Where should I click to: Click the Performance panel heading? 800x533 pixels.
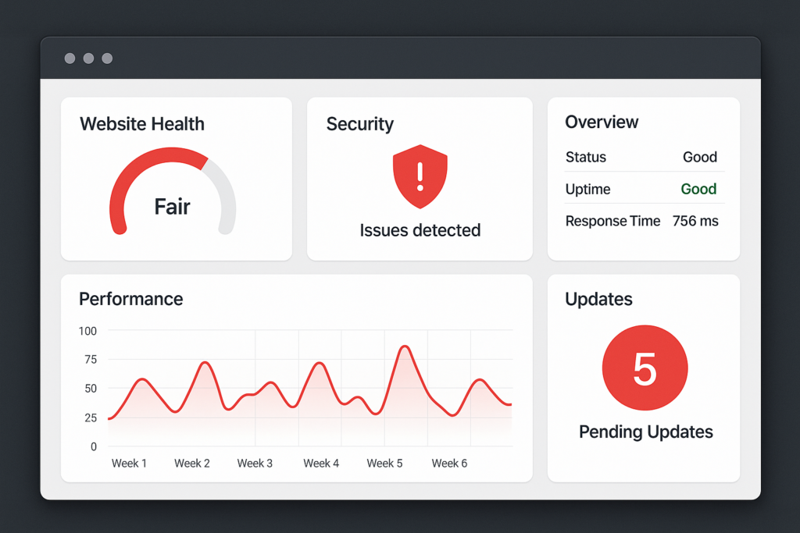pos(130,299)
